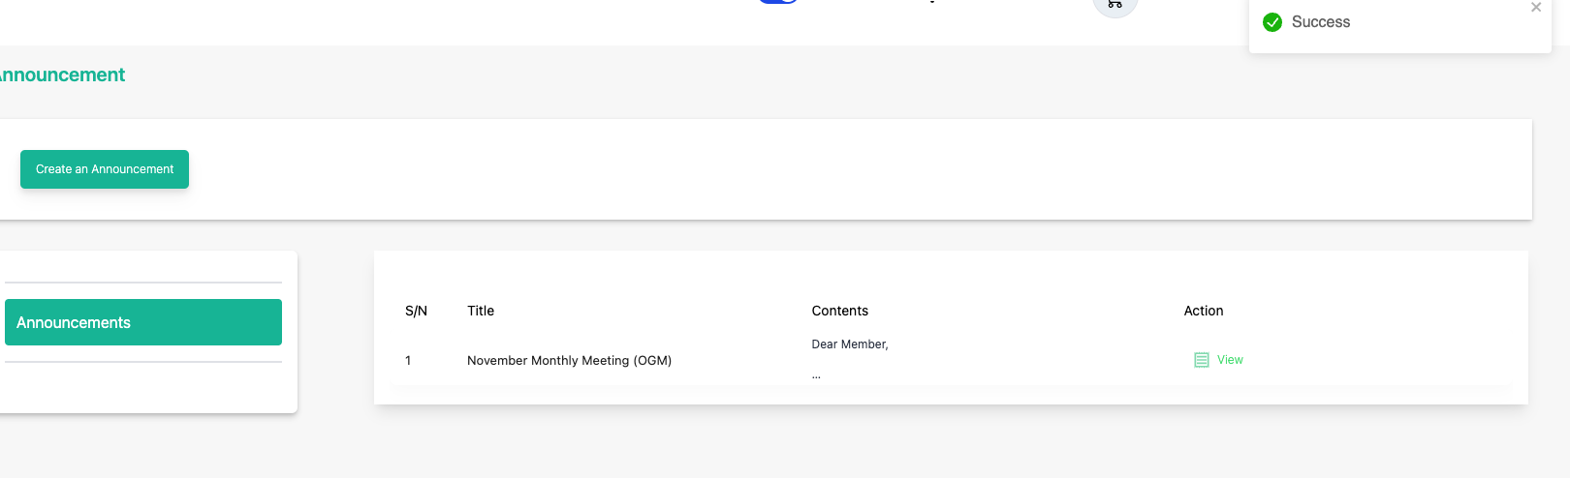Click the Dear Member, contents text
The image size is (1570, 478).
[850, 344]
